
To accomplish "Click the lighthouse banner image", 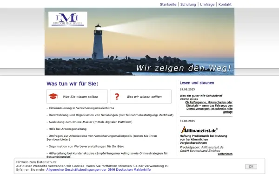I will 139,42.
